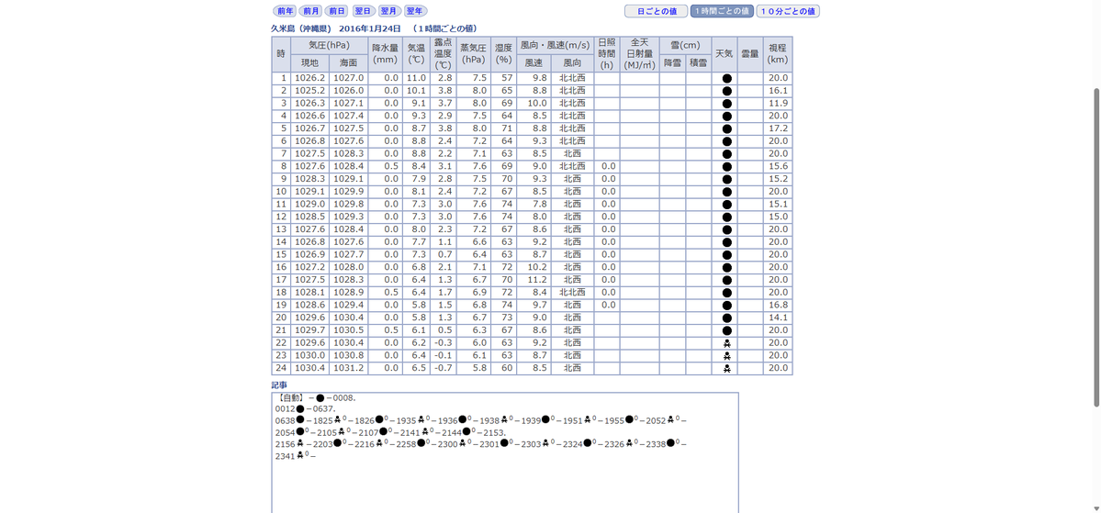Click the 露点温度 column header
The height and width of the screenshot is (513, 1101).
pos(444,54)
